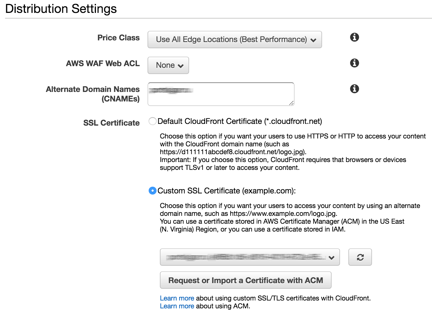The height and width of the screenshot is (319, 432).
Task: Click the "Custom SSL Certificate (example.com)" label text
Action: tap(226, 191)
